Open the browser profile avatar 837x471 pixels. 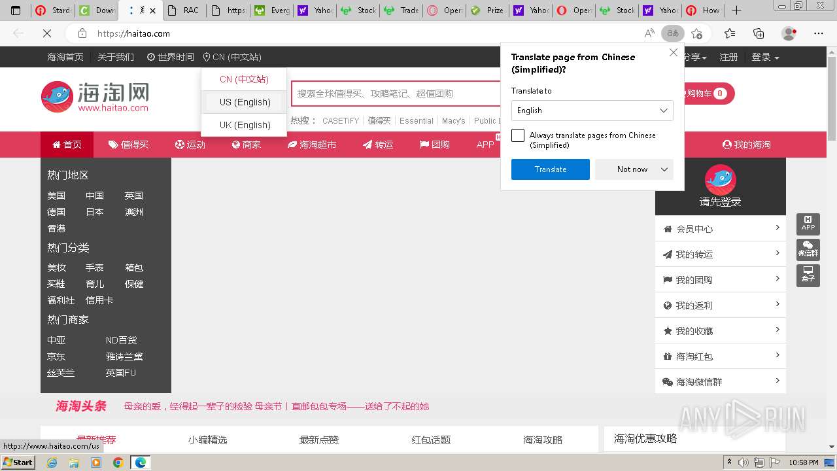(789, 33)
